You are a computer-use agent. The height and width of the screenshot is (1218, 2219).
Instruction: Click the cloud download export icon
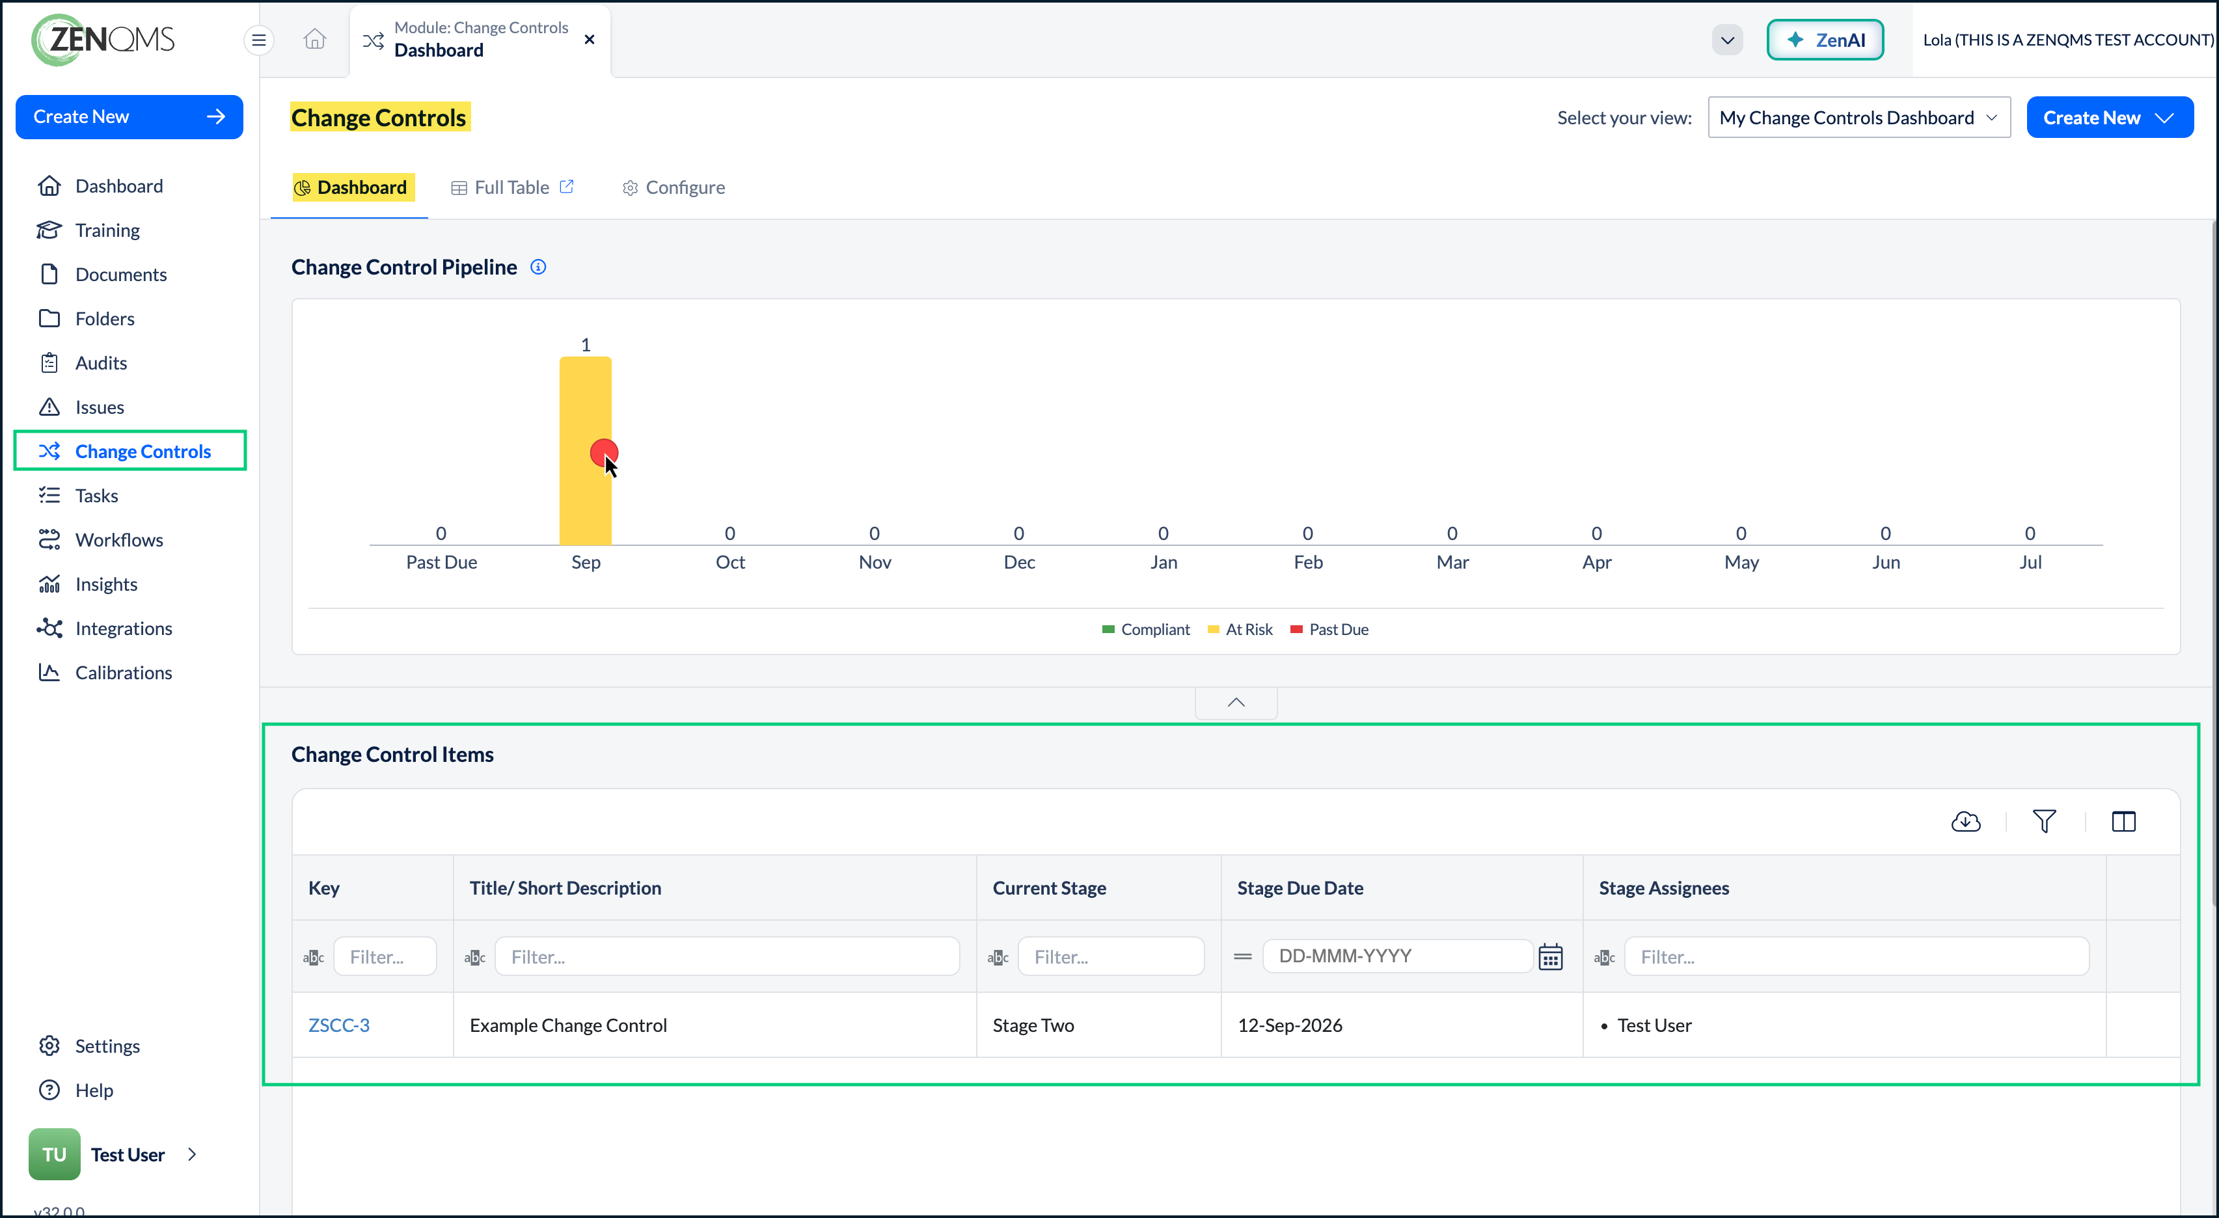click(1966, 821)
